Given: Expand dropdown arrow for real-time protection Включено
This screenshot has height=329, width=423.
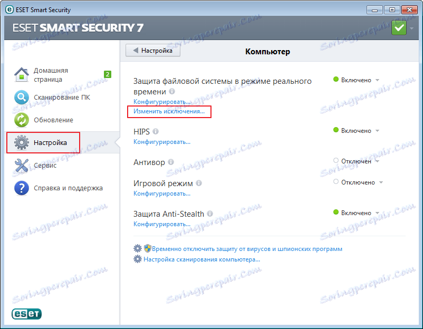Looking at the screenshot, I should (378, 80).
